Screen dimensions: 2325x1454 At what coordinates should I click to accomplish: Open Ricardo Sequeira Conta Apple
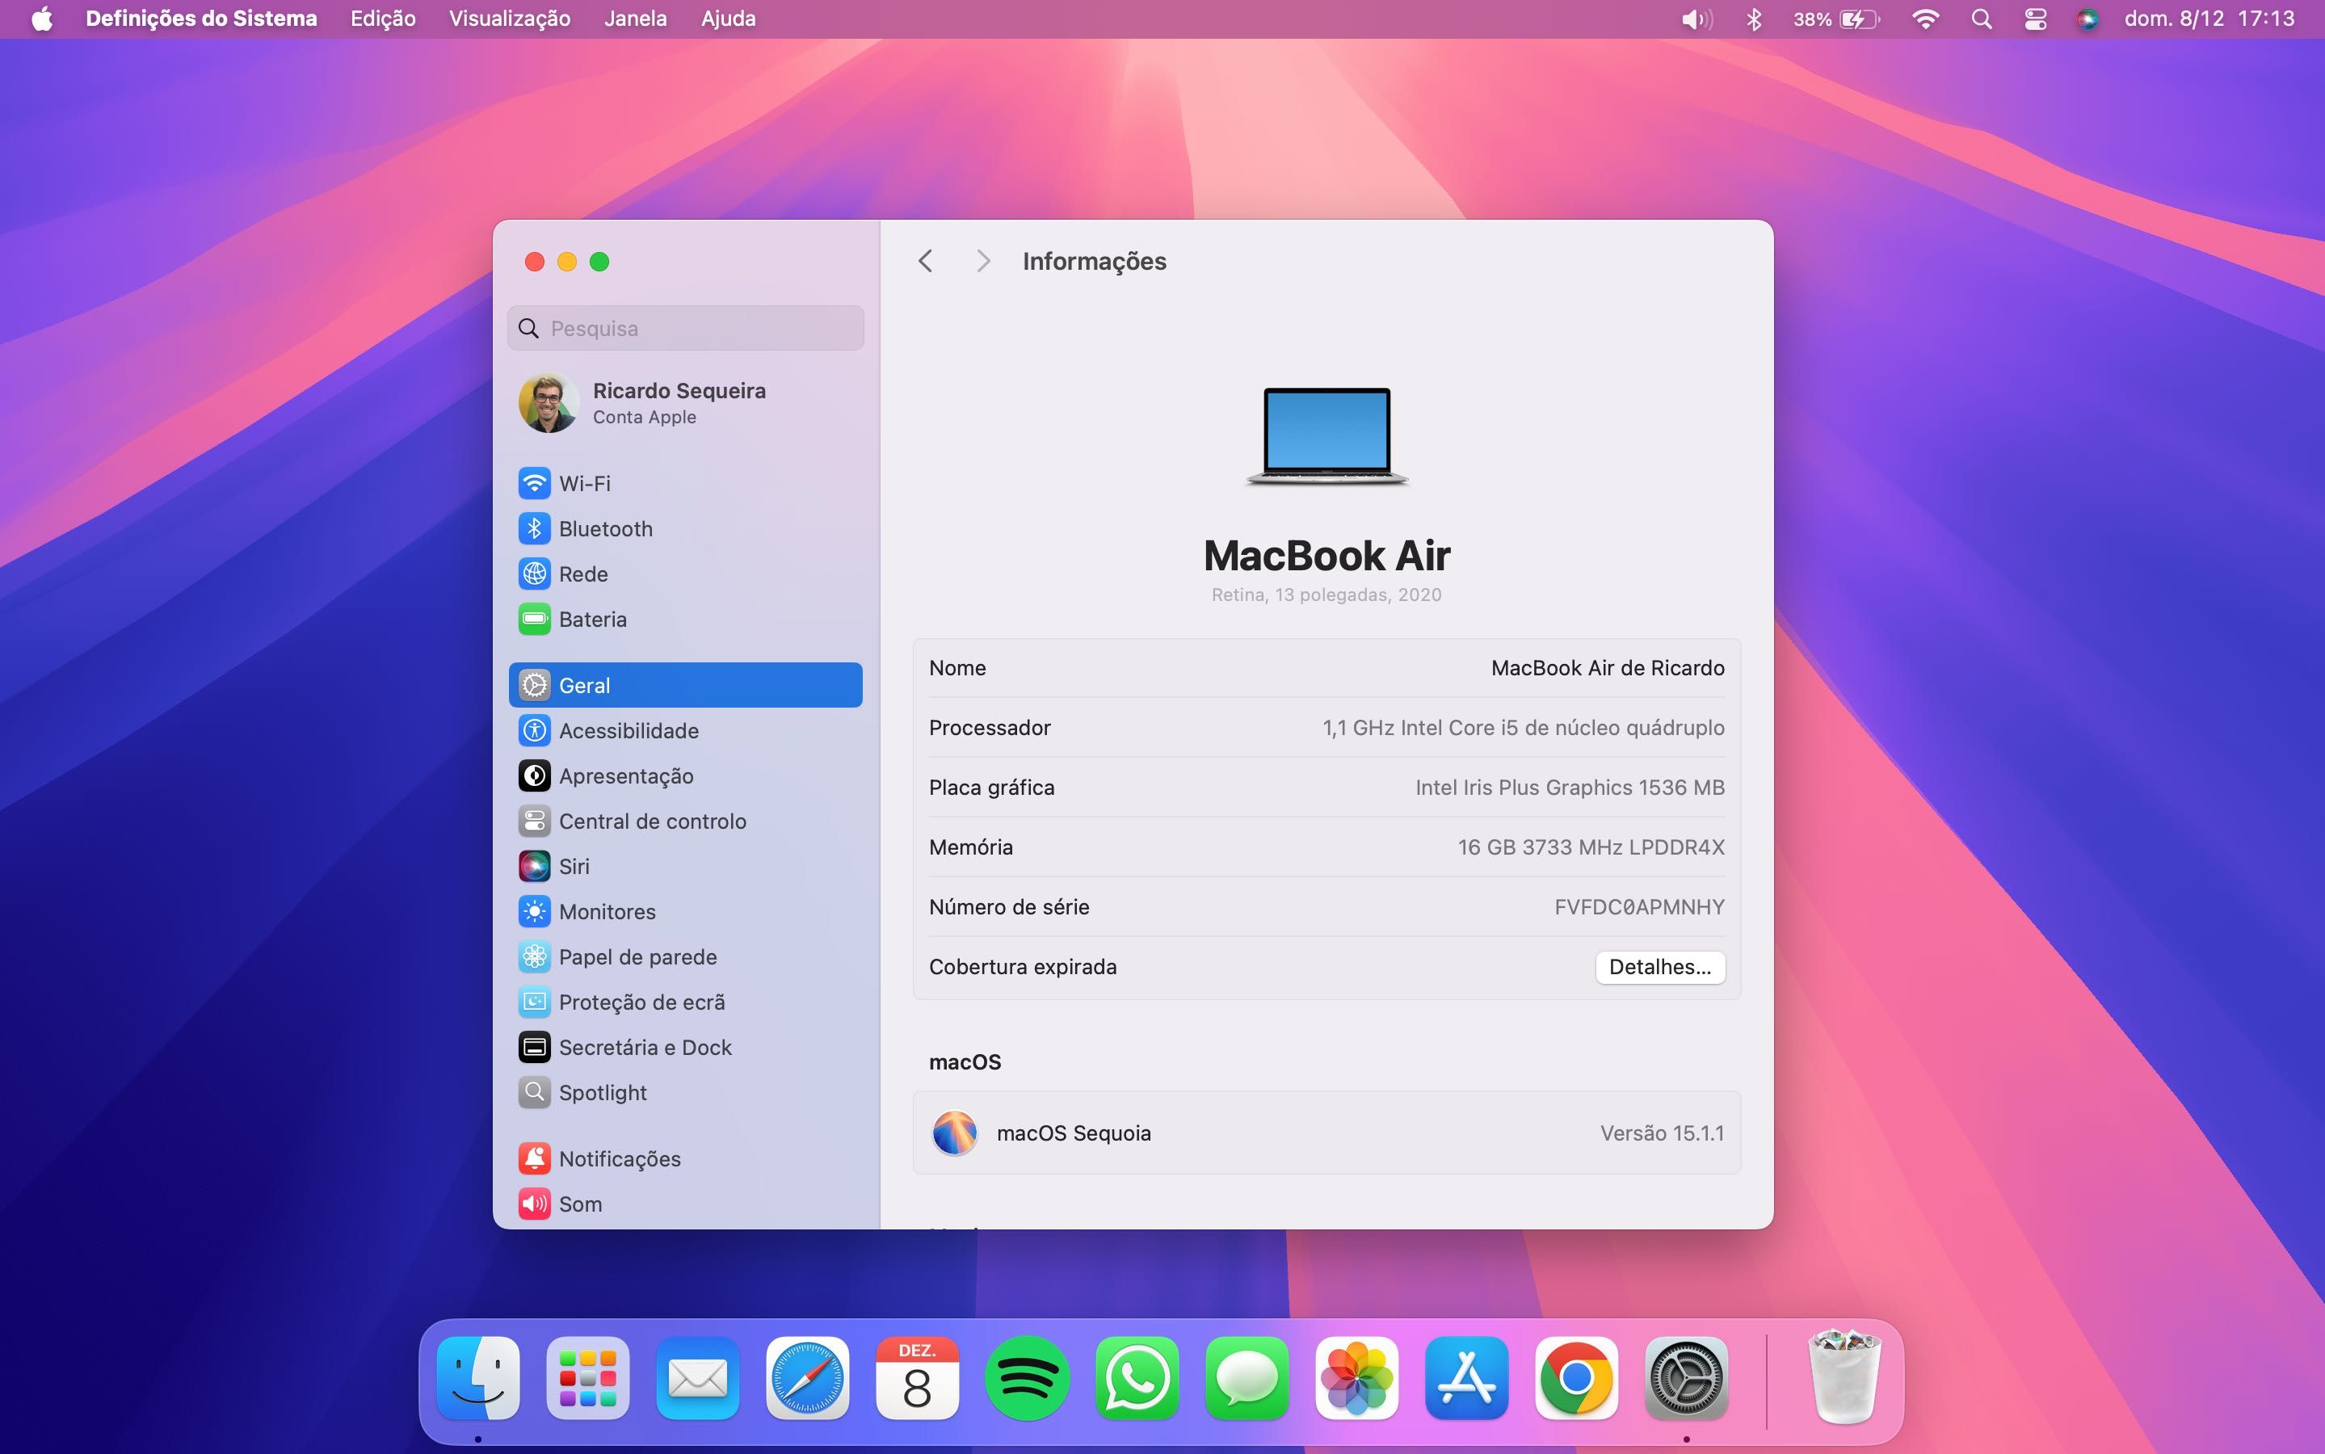(x=684, y=403)
